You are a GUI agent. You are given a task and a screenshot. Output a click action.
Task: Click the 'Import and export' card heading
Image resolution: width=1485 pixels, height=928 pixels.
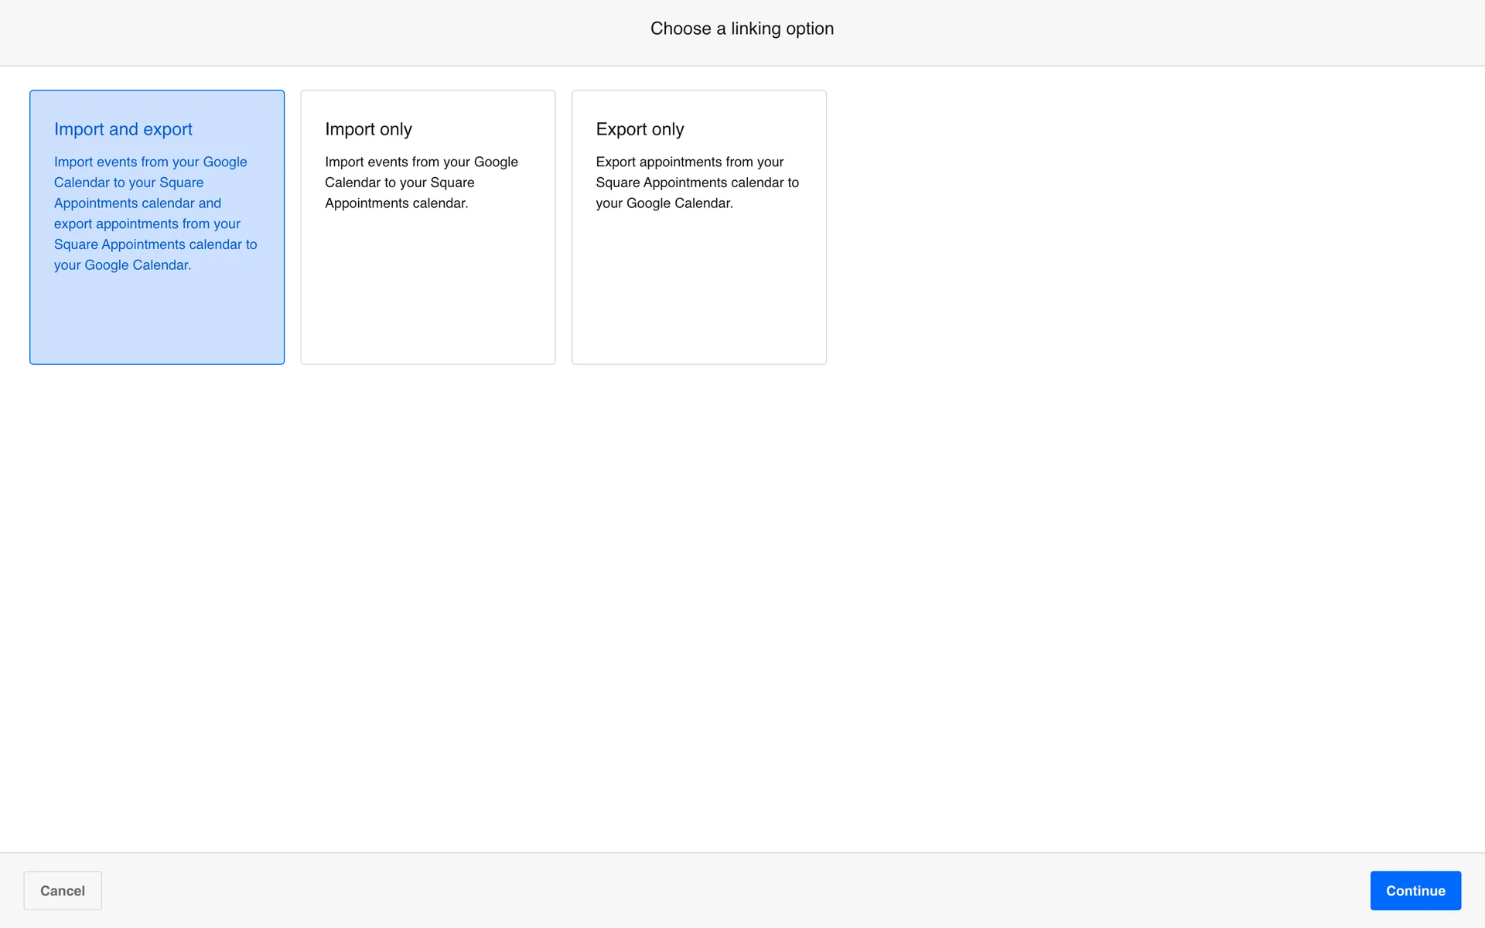[123, 129]
